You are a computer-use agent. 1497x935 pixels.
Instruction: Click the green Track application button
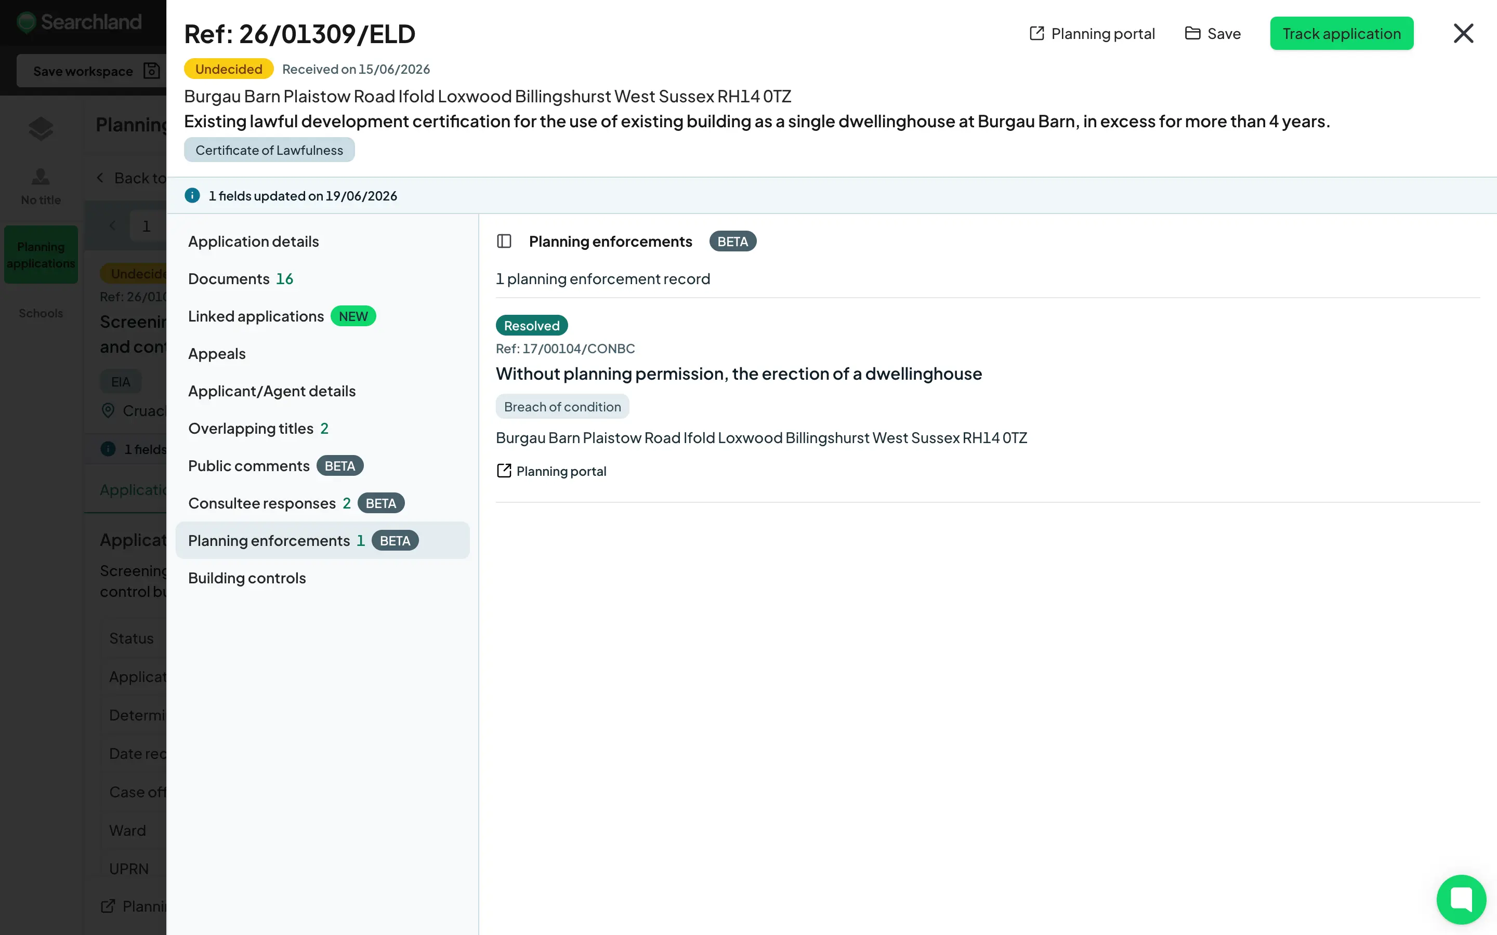coord(1341,33)
